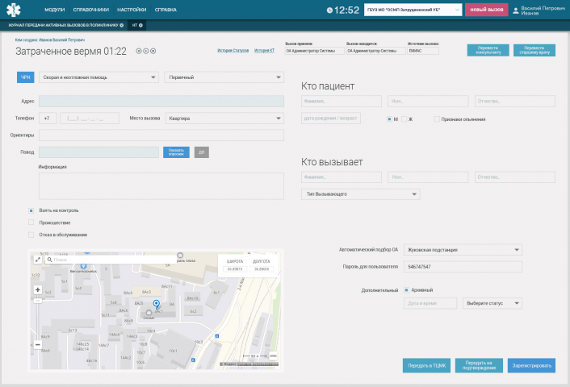The image size is (570, 387).
Task: Enable the Происшествие checkbox
Action: [31, 223]
